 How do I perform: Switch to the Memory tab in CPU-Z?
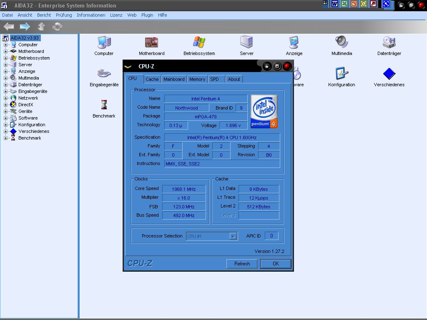click(197, 79)
